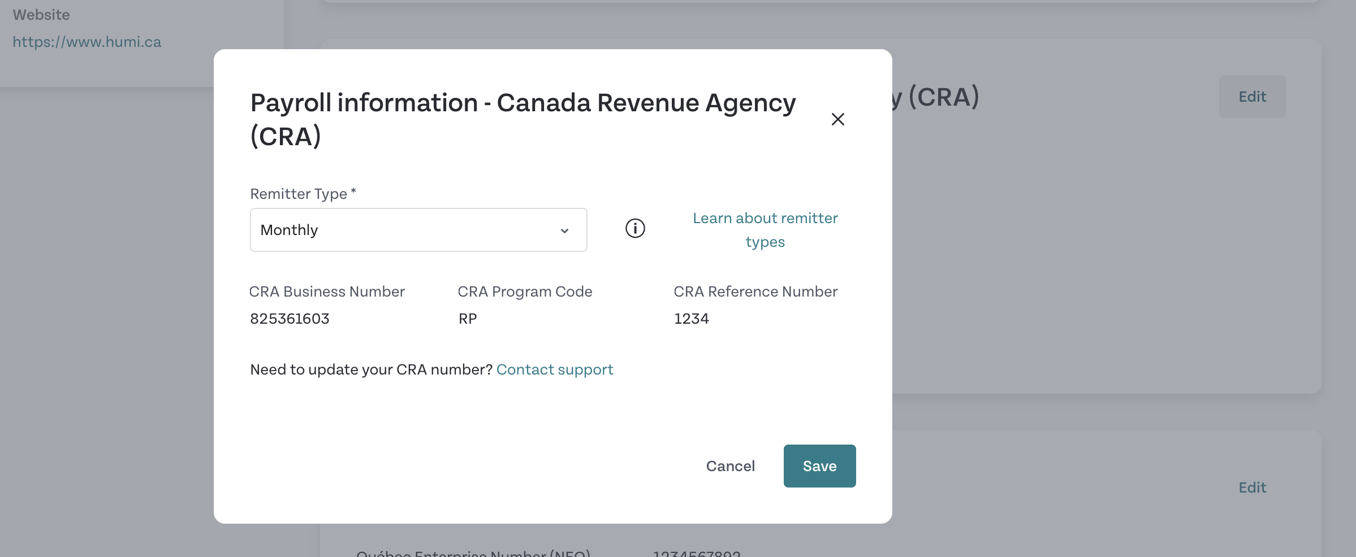Close the Payroll information dialog
Image resolution: width=1356 pixels, height=557 pixels.
point(837,119)
